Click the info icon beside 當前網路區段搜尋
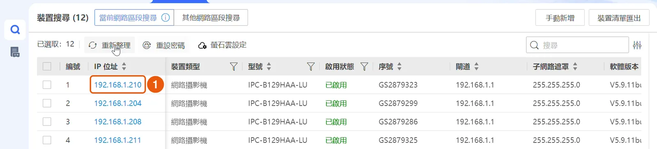The image size is (657, 149). 165,18
